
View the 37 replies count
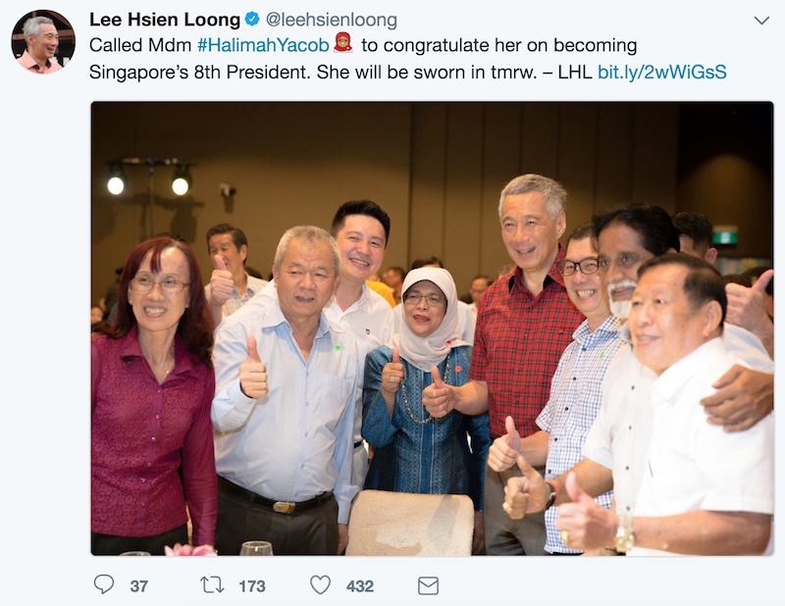[138, 586]
